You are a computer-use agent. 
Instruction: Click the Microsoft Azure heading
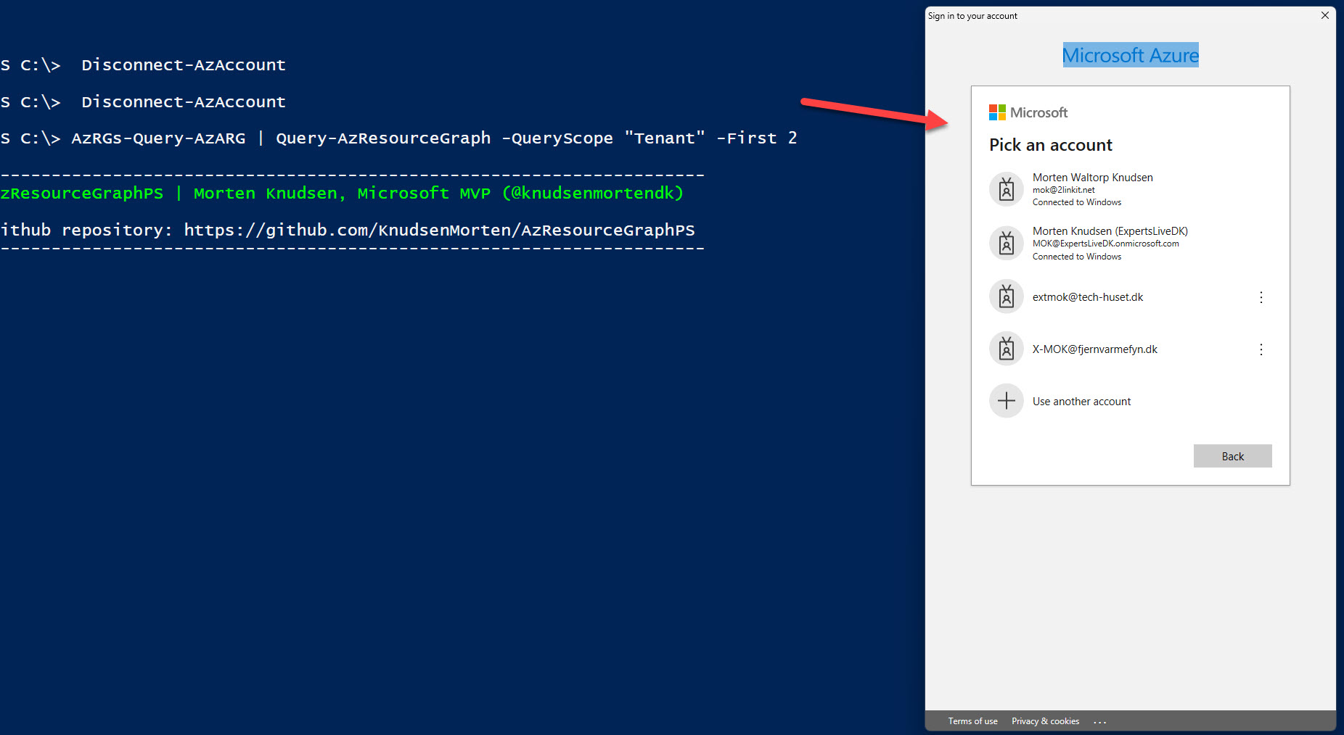(1131, 55)
